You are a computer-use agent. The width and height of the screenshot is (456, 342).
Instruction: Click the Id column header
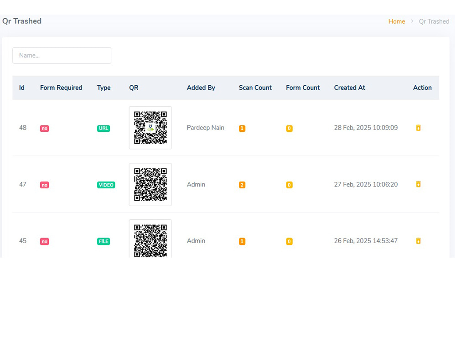coord(22,88)
